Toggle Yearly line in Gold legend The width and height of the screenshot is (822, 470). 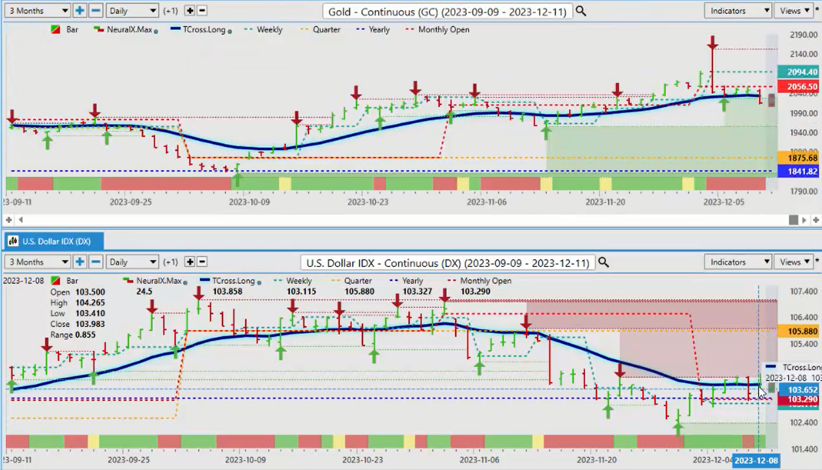coord(372,29)
